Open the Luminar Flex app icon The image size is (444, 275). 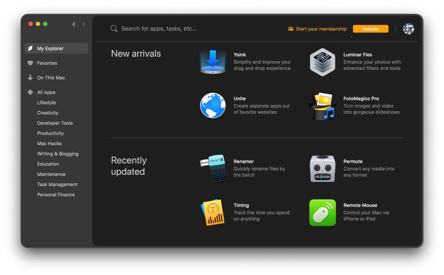click(322, 62)
